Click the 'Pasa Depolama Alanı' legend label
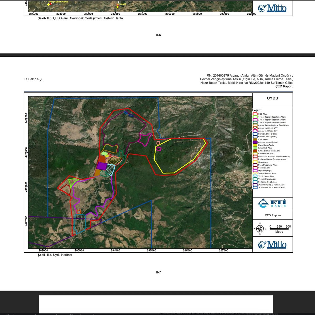The width and height of the screenshot is (315, 315). 267,165
